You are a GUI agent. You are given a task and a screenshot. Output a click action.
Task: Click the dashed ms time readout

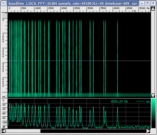(143, 101)
